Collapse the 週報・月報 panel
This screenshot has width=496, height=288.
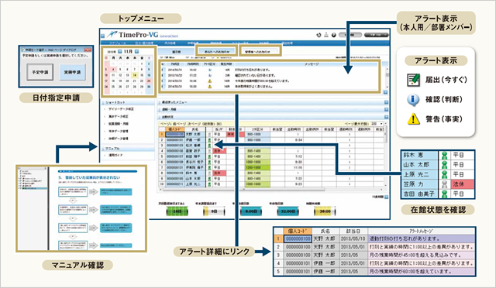[x=386, y=109]
